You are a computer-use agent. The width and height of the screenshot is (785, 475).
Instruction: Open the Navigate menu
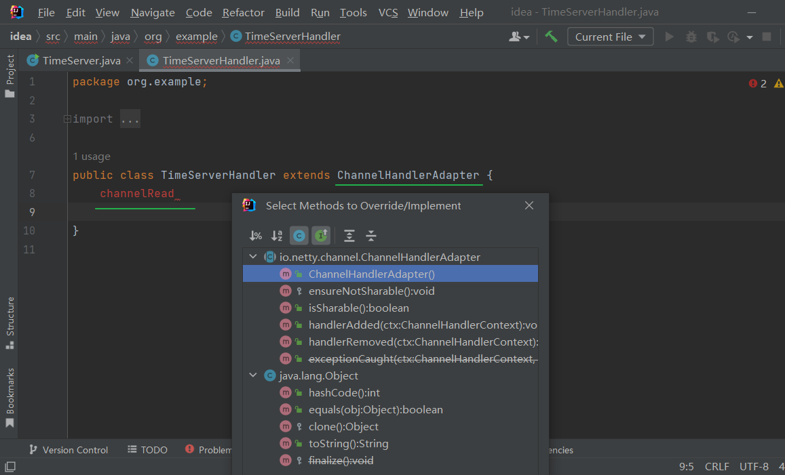click(153, 12)
